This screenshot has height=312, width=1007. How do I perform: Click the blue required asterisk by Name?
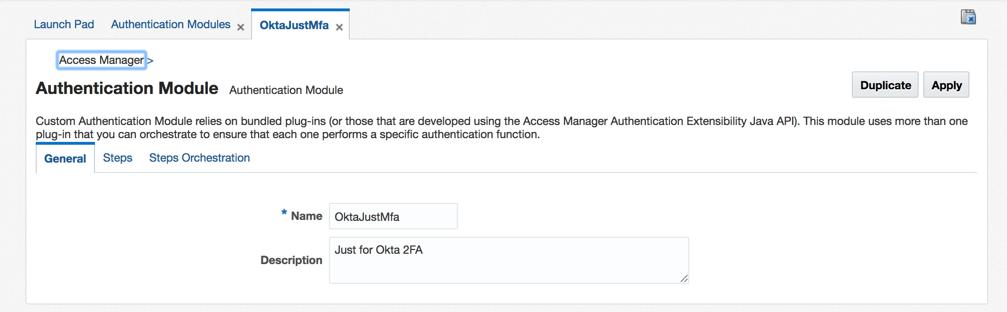point(284,212)
